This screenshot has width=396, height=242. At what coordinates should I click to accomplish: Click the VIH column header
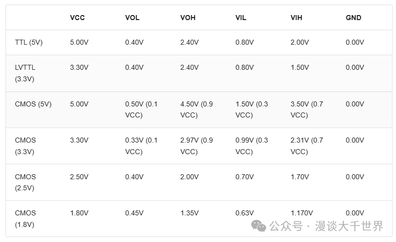point(296,18)
